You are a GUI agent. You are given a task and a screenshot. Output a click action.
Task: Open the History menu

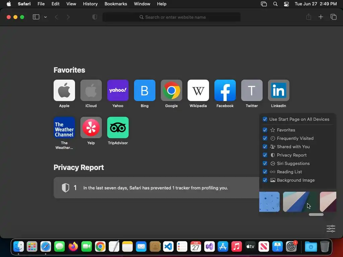pyautogui.click(x=90, y=4)
